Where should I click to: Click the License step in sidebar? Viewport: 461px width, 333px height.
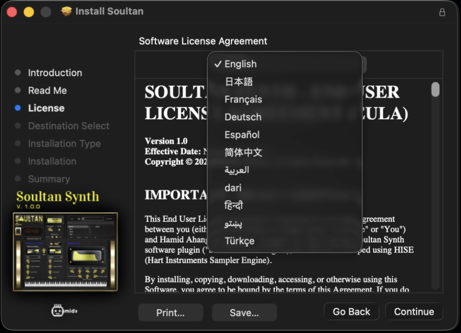pos(46,108)
